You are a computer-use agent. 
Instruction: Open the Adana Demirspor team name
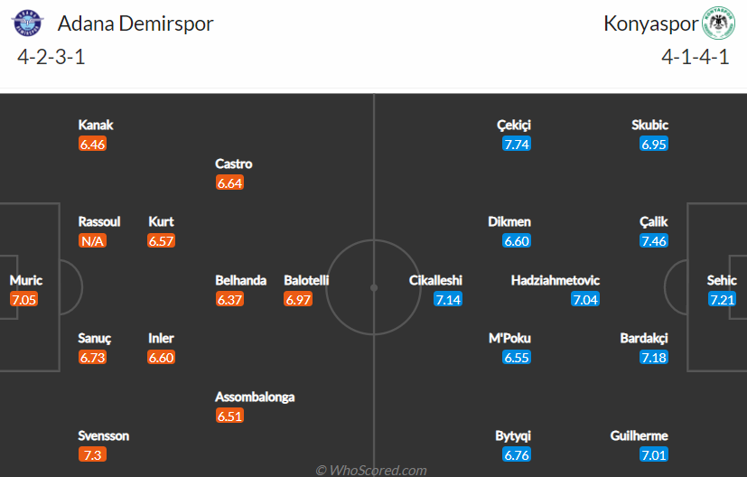pos(135,23)
